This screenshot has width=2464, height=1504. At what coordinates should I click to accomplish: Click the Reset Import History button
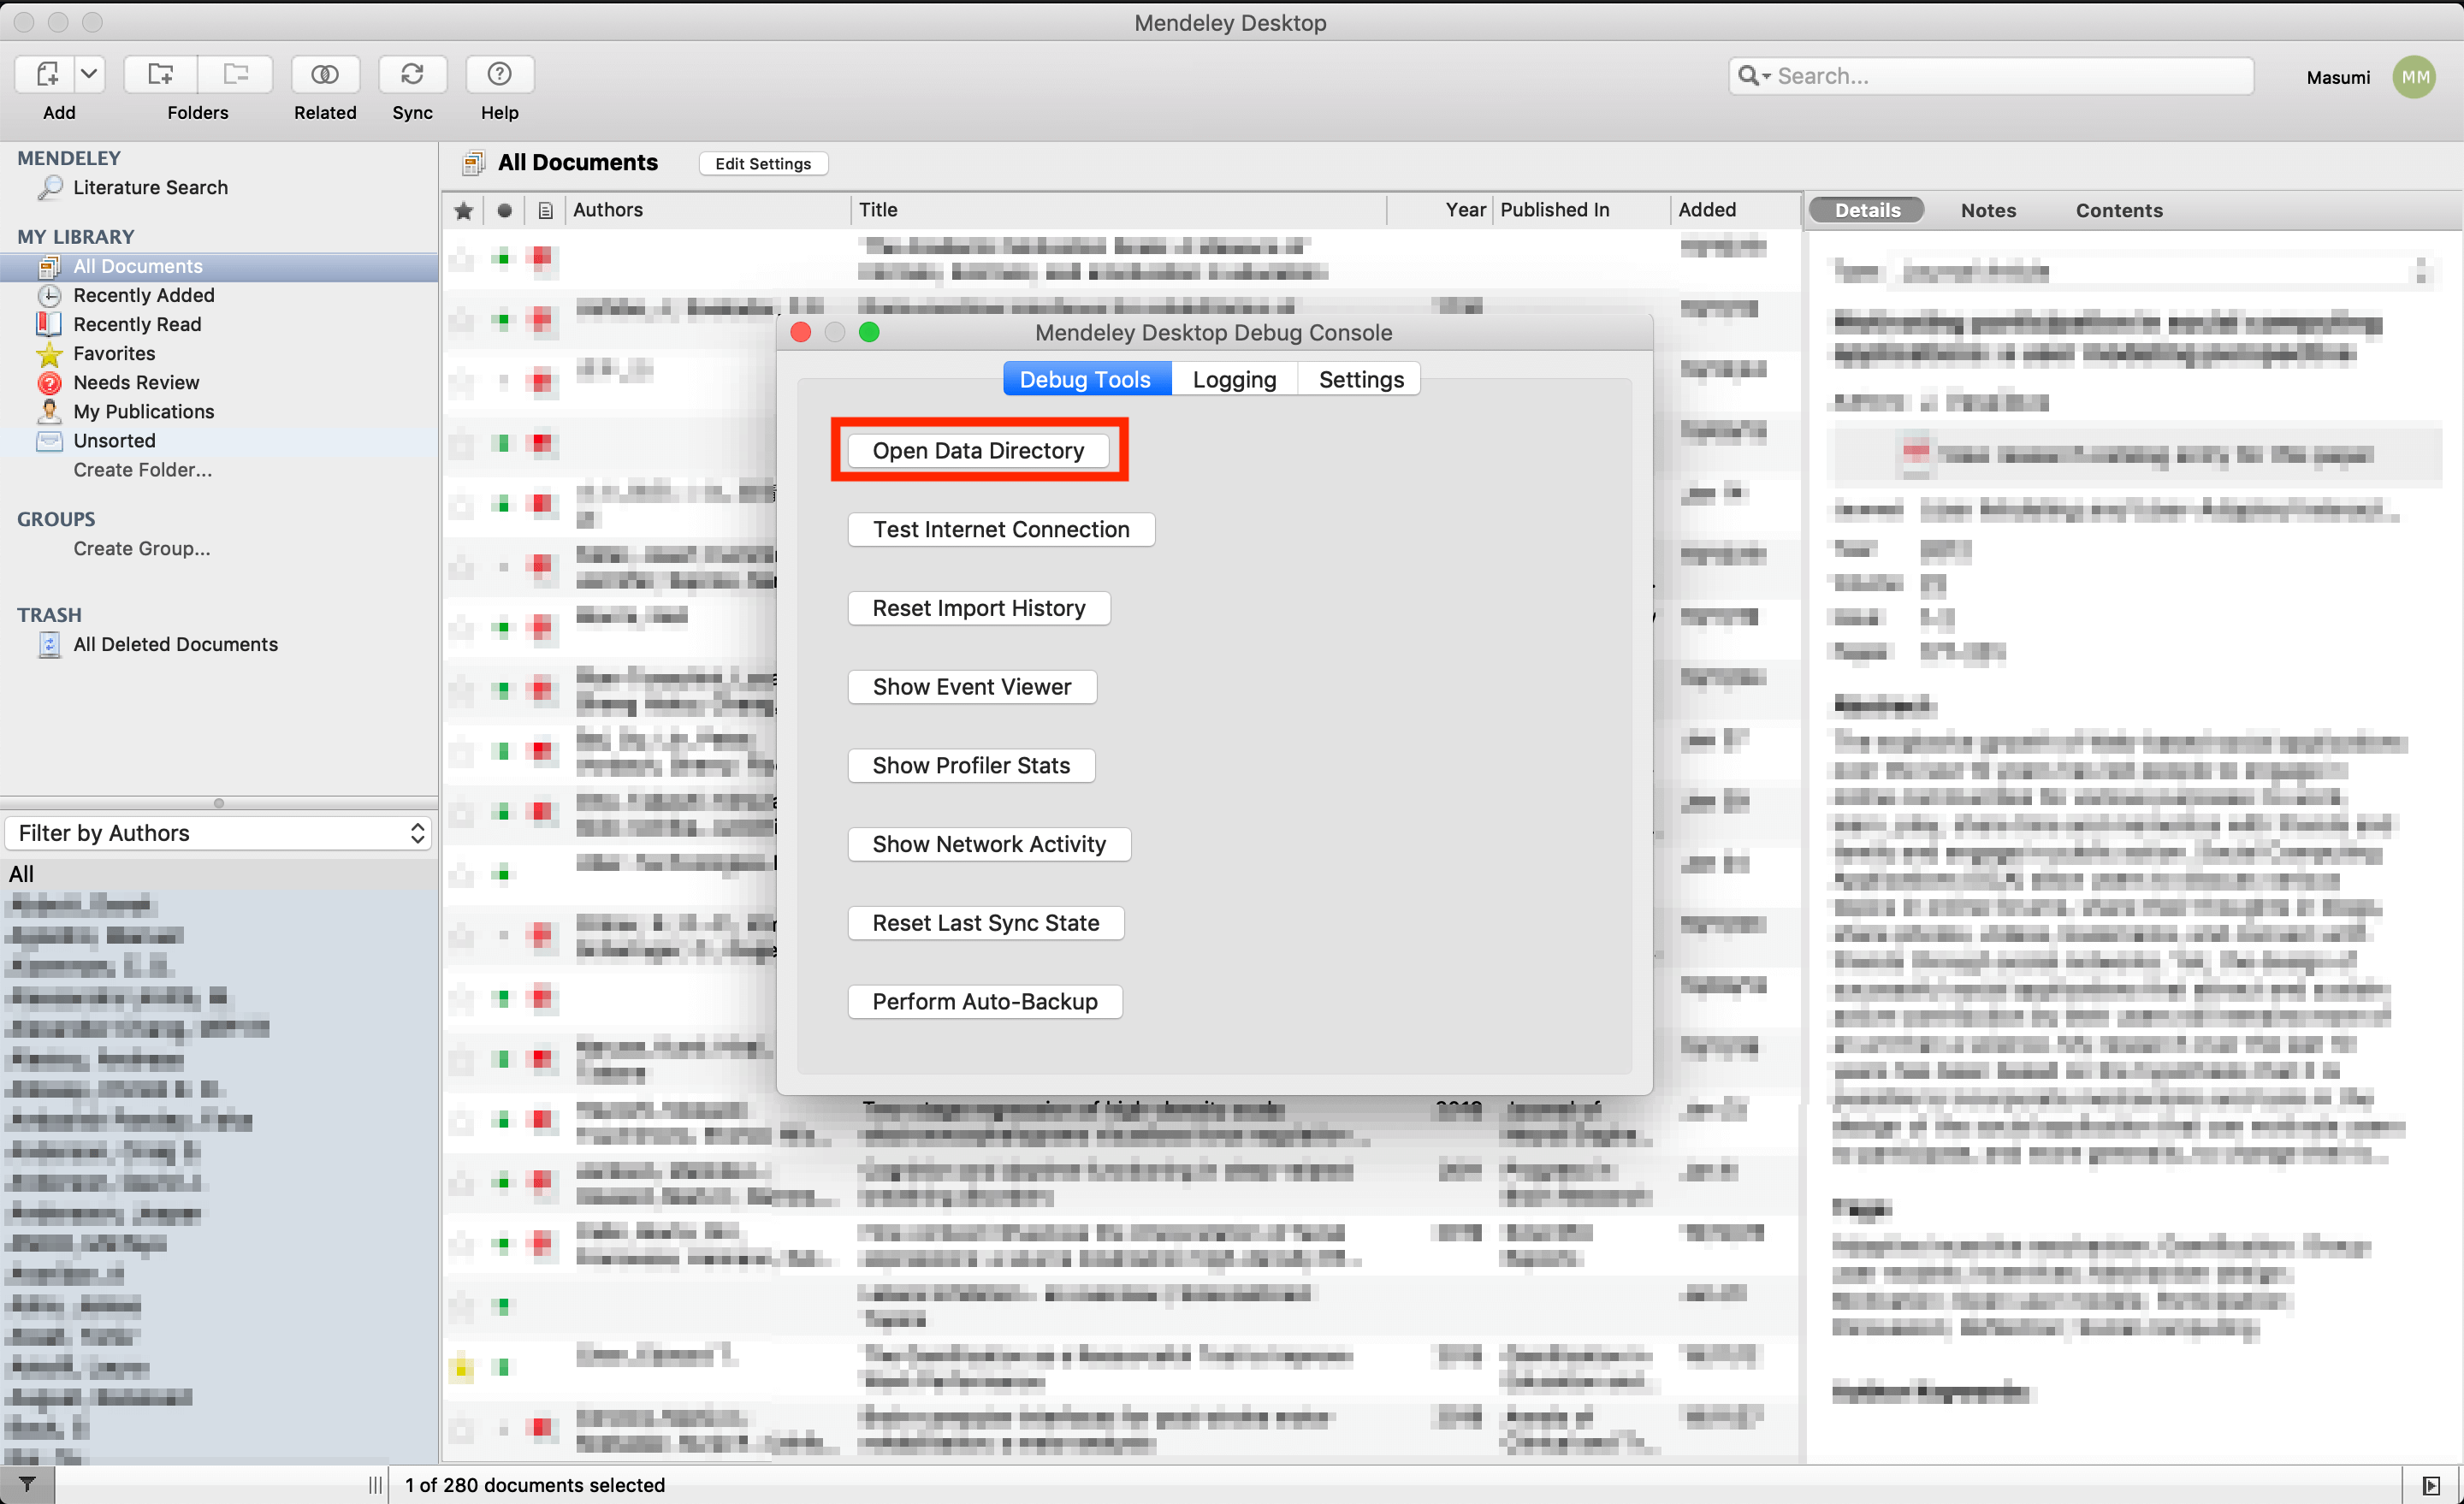[x=979, y=608]
